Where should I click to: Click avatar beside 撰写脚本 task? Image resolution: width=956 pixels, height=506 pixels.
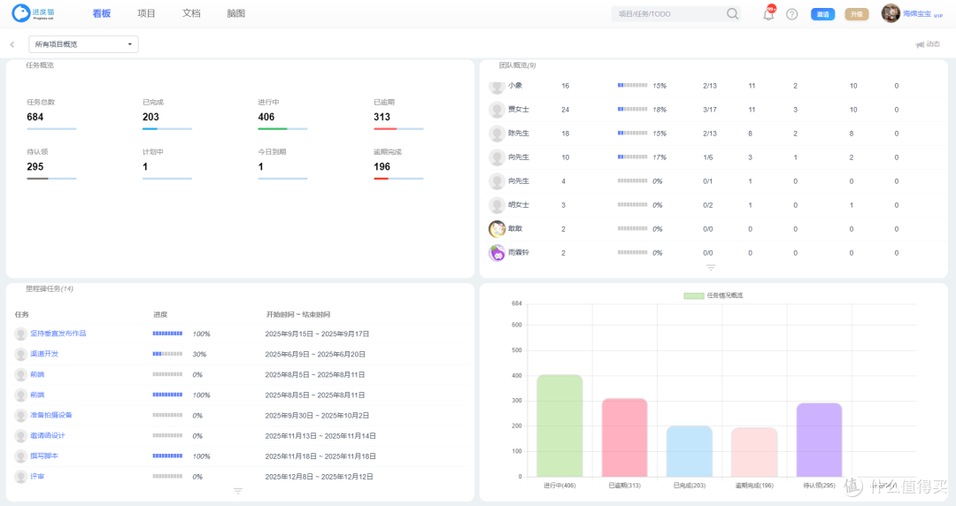click(x=20, y=456)
